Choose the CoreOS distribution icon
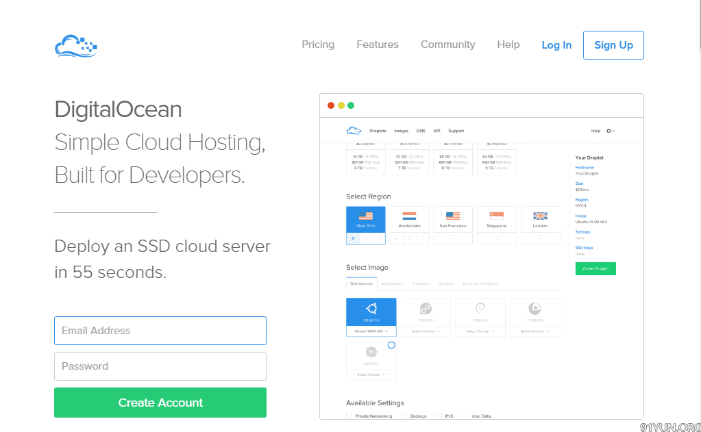Viewport: 701px width, 432px height. click(534, 308)
